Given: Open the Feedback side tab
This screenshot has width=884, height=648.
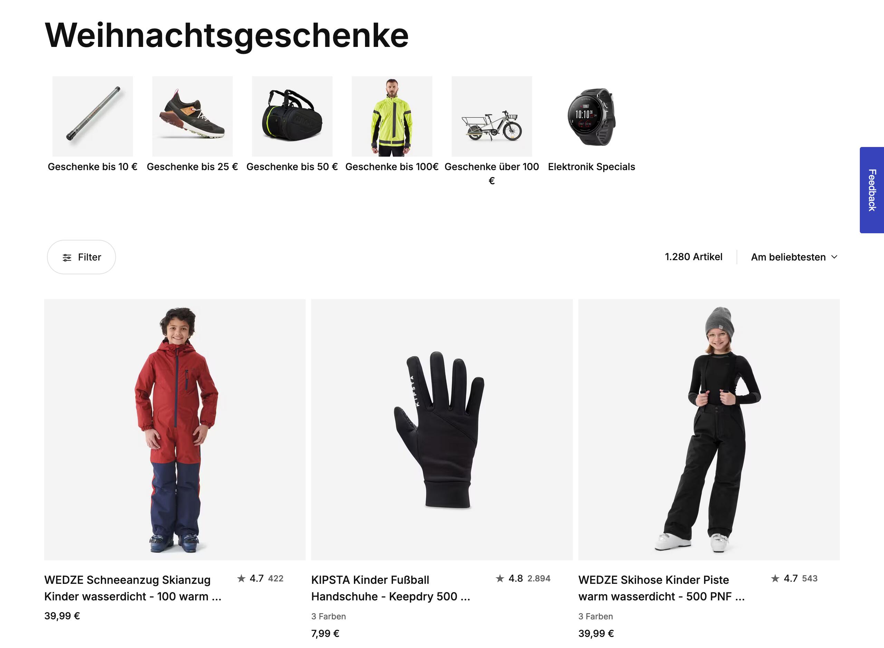Looking at the screenshot, I should point(872,190).
